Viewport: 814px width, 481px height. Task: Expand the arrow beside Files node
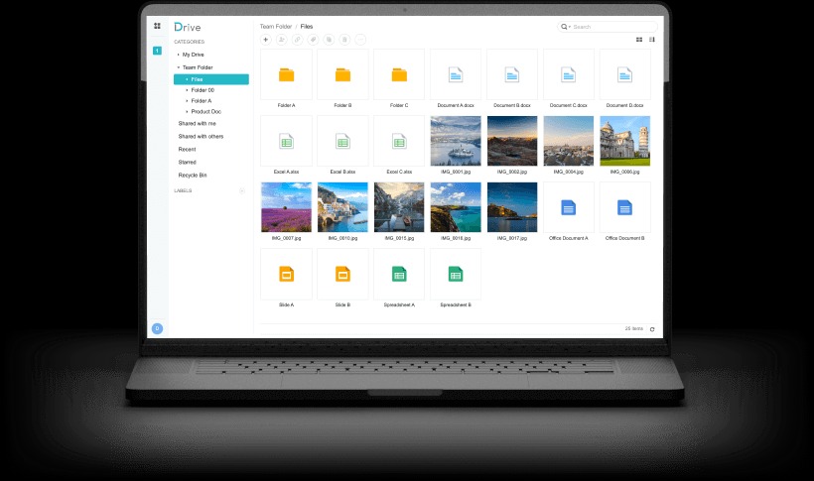pyautogui.click(x=187, y=79)
